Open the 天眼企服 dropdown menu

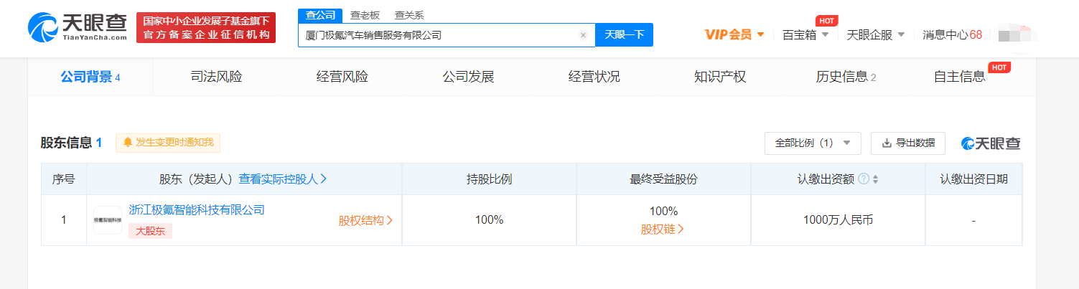(x=875, y=34)
